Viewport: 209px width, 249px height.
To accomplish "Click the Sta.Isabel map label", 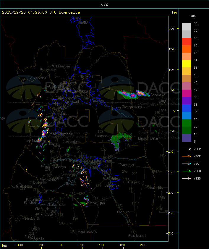I will click(x=137, y=236).
